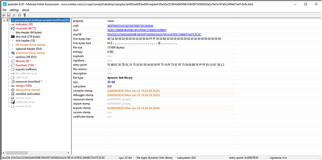
Task: Click the tls-callbacks key icon
Action: tap(13, 74)
